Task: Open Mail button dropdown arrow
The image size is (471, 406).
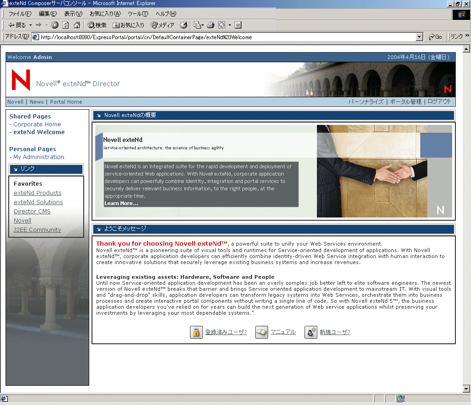Action: click(x=202, y=25)
